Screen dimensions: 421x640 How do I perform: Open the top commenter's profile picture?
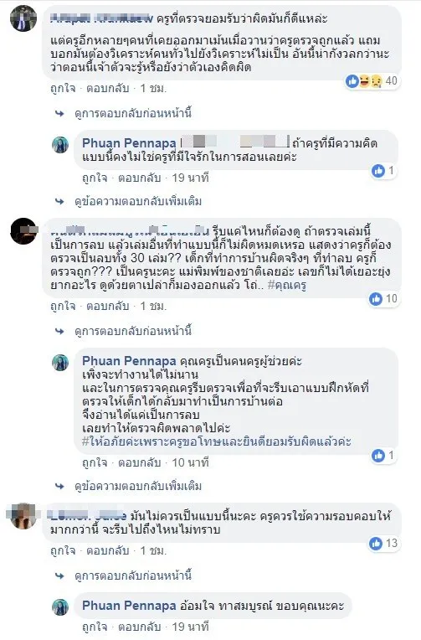[23, 18]
